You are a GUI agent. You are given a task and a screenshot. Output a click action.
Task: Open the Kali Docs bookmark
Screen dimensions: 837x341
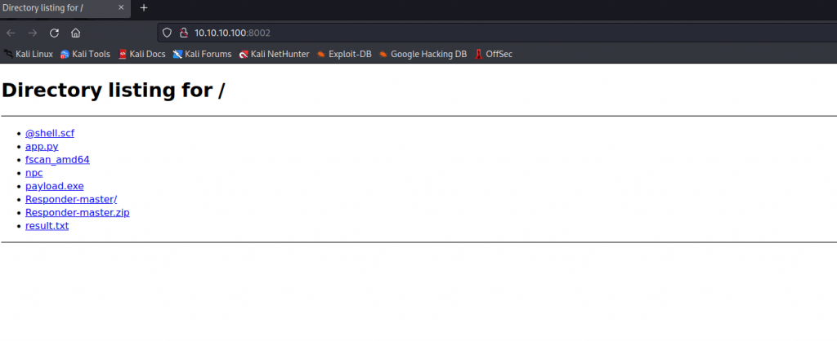click(x=141, y=55)
